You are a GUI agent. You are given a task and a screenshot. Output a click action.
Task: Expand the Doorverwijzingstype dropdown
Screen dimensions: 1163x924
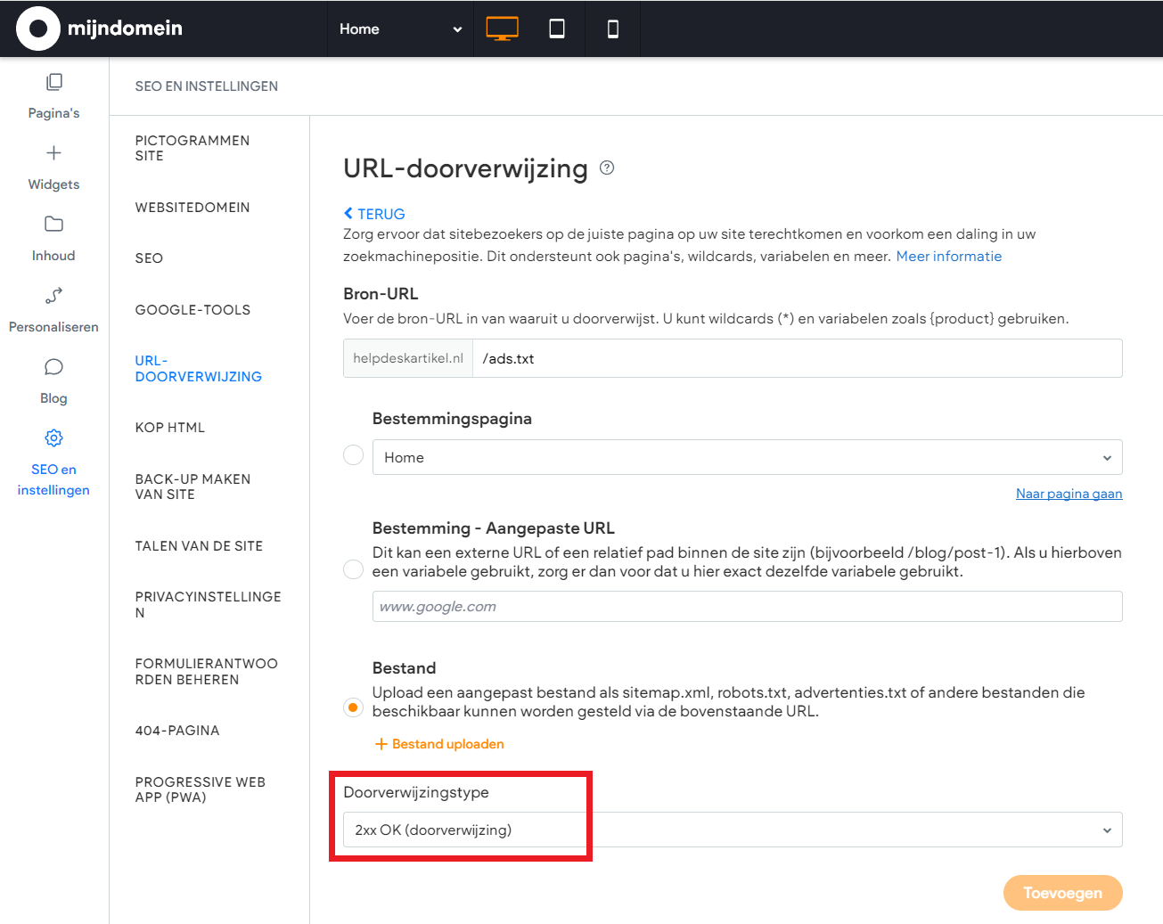coord(732,830)
